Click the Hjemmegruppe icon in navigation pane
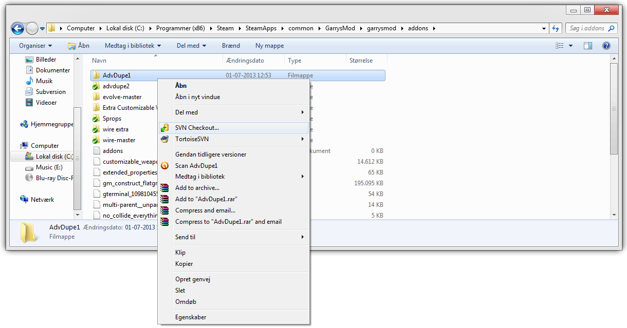This screenshot has height=328, width=627. pyautogui.click(x=24, y=124)
